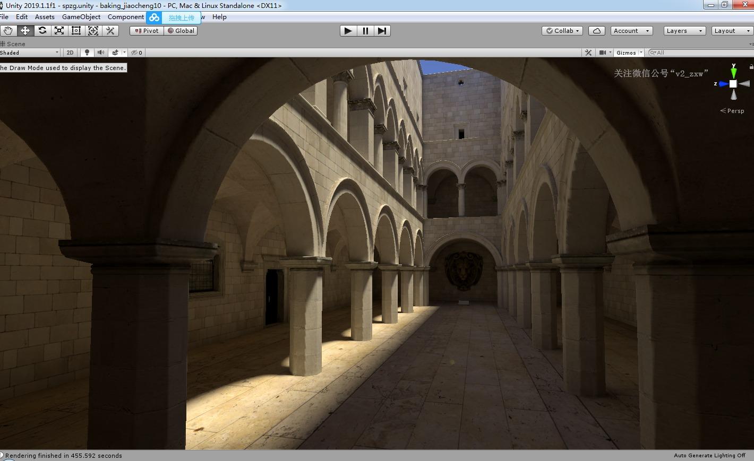Open the Gizmos menu
Image resolution: width=754 pixels, height=461 pixels.
coord(626,53)
